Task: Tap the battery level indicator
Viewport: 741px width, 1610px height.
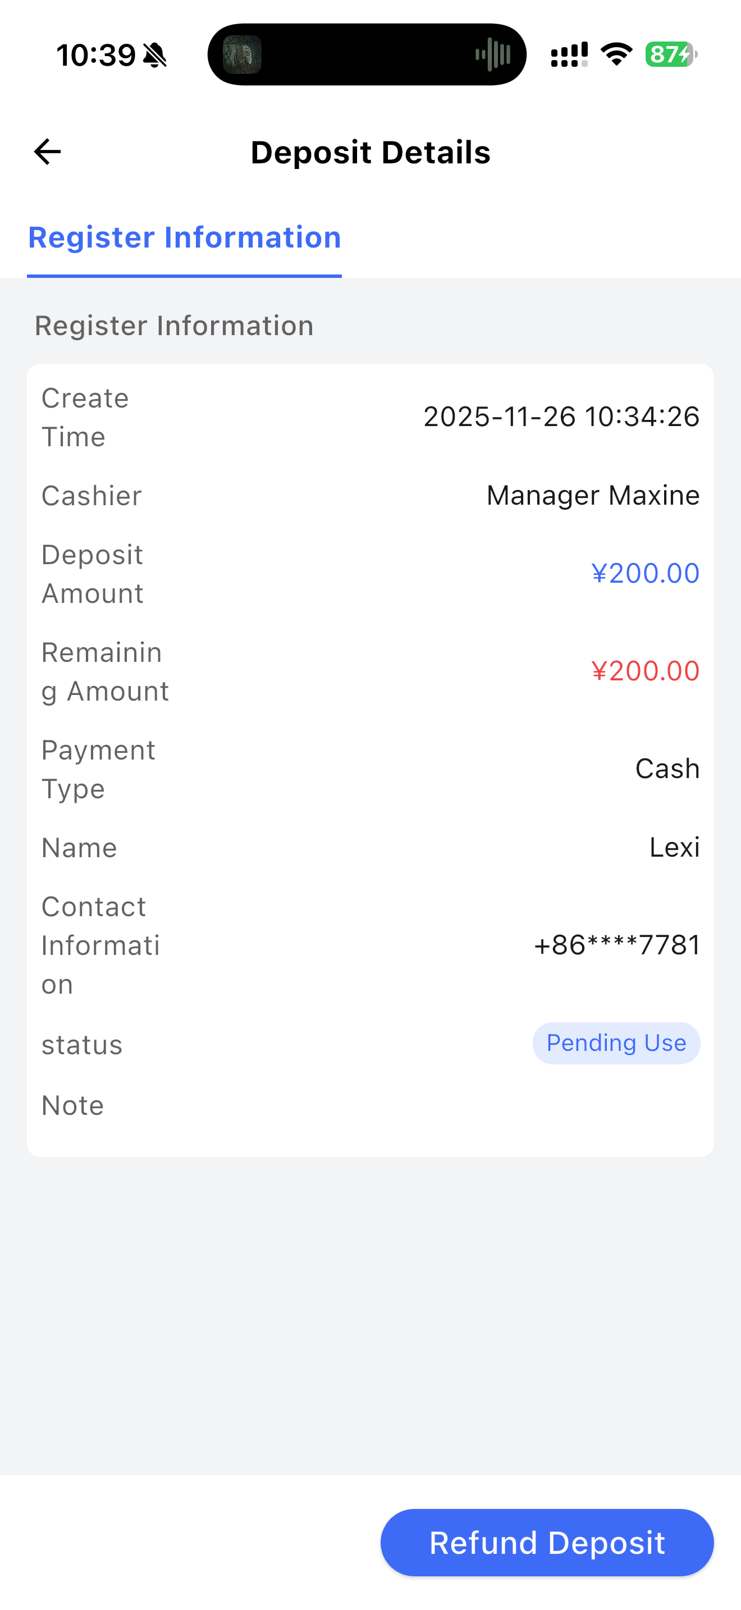Action: coord(670,54)
